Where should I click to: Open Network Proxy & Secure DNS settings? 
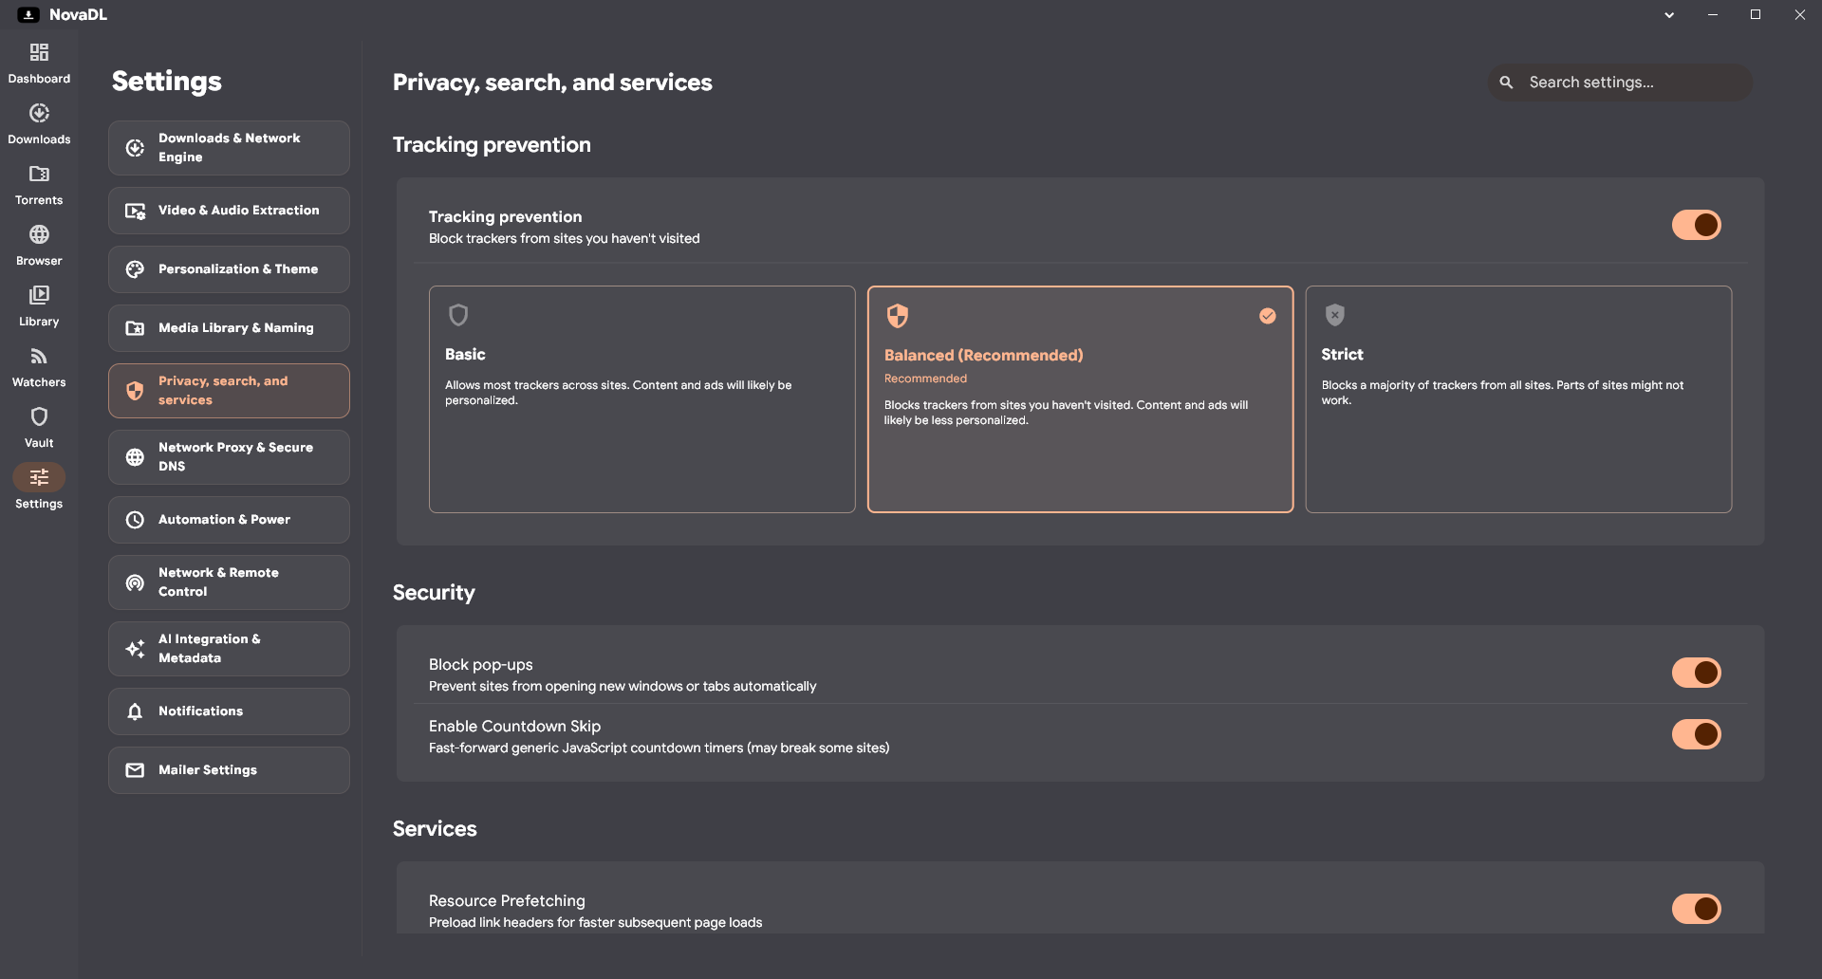(x=229, y=457)
